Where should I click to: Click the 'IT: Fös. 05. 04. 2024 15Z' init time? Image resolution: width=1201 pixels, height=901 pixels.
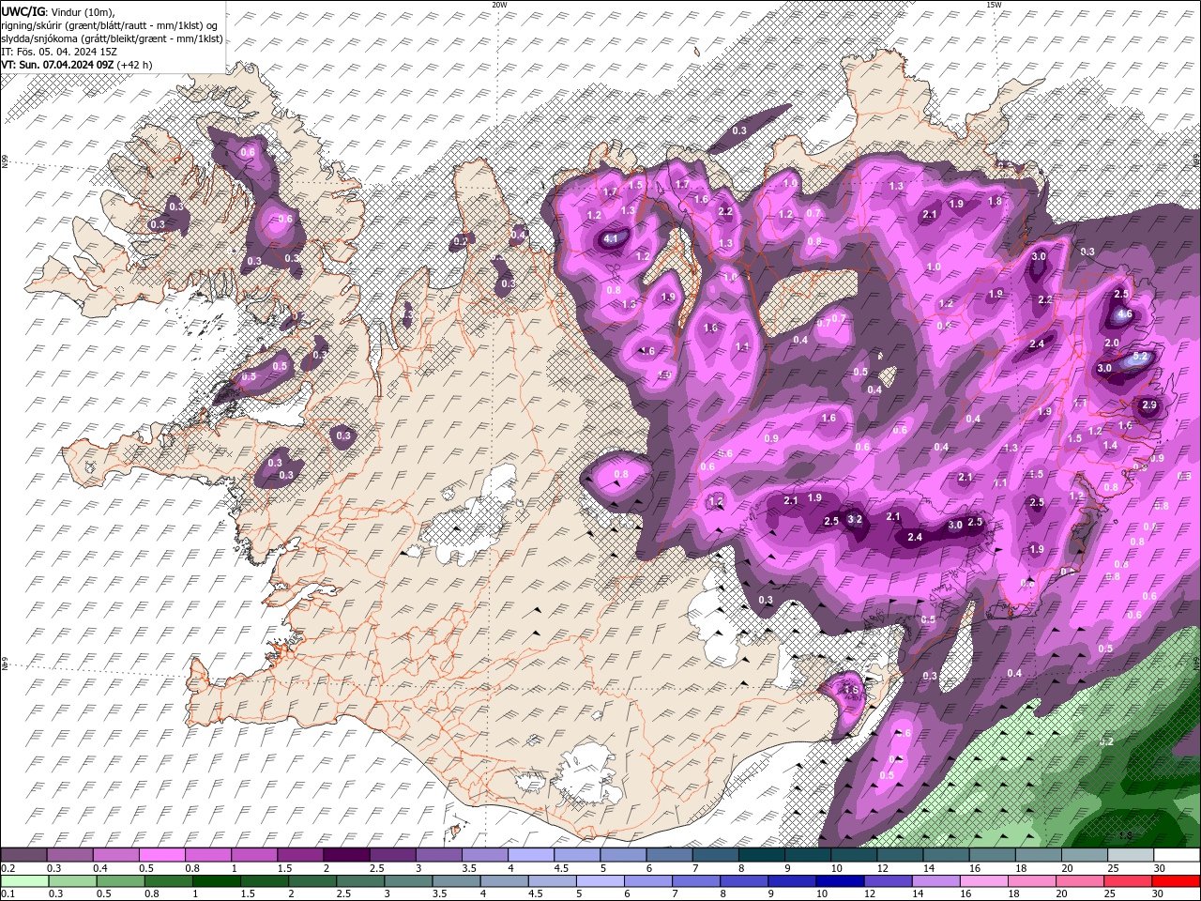coord(60,52)
